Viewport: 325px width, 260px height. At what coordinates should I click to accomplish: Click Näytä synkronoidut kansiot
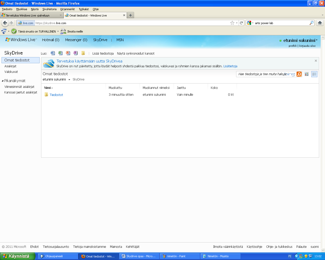coord(136,54)
